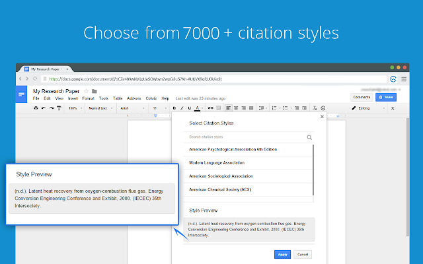Image resolution: width=423 pixels, height=264 pixels.
Task: Open the View menu
Action: (x=59, y=98)
